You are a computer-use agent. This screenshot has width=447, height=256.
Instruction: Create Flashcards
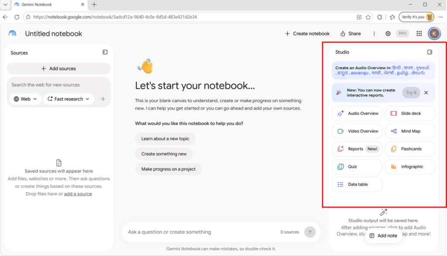pyautogui.click(x=410, y=149)
